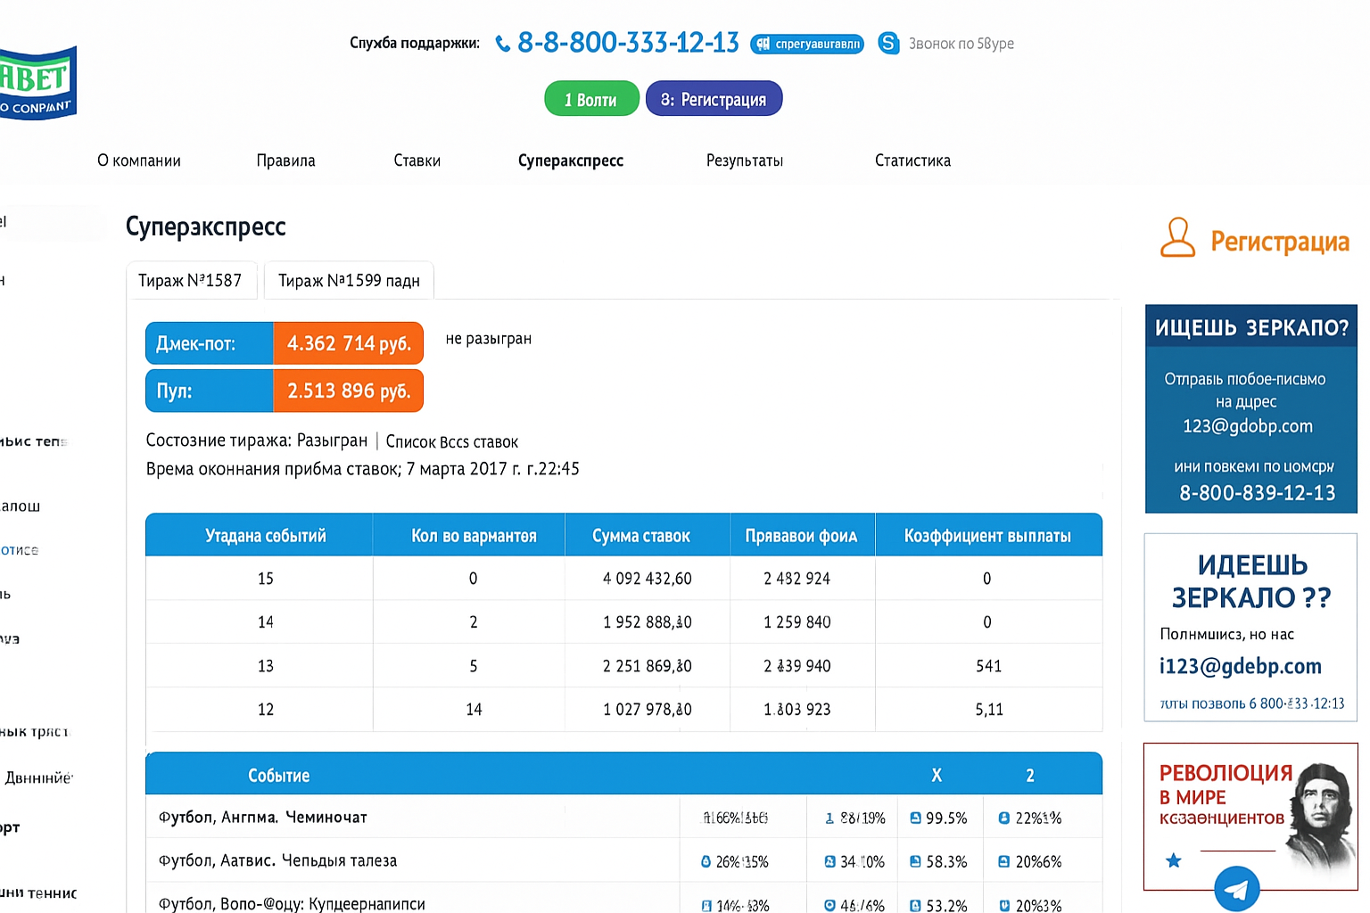The width and height of the screenshot is (1370, 913).
Task: Click the icon beside 26% in second row
Action: tap(706, 861)
